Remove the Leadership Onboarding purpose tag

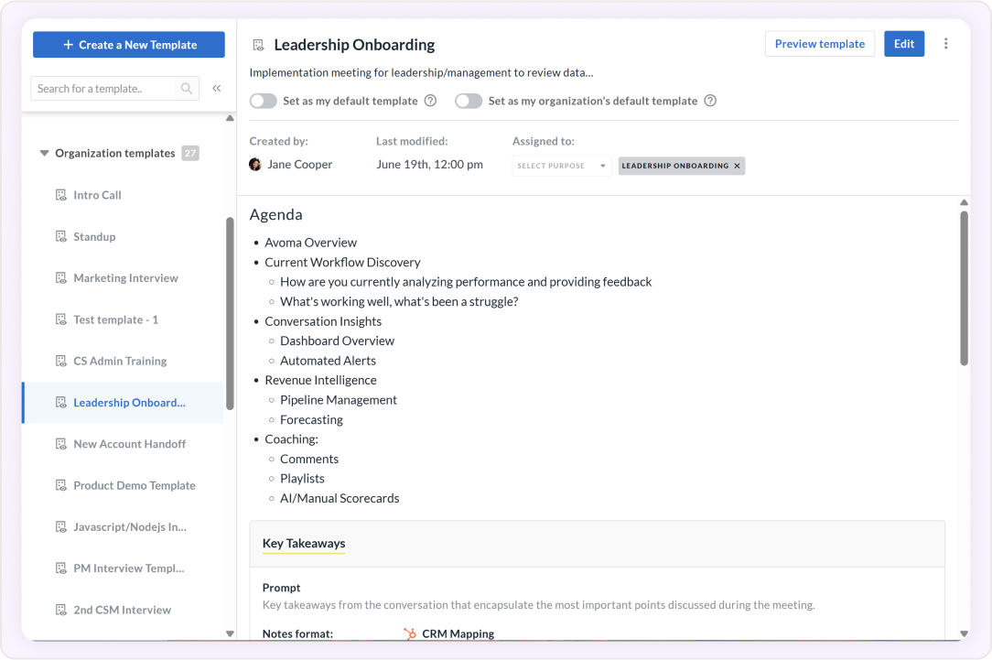737,166
